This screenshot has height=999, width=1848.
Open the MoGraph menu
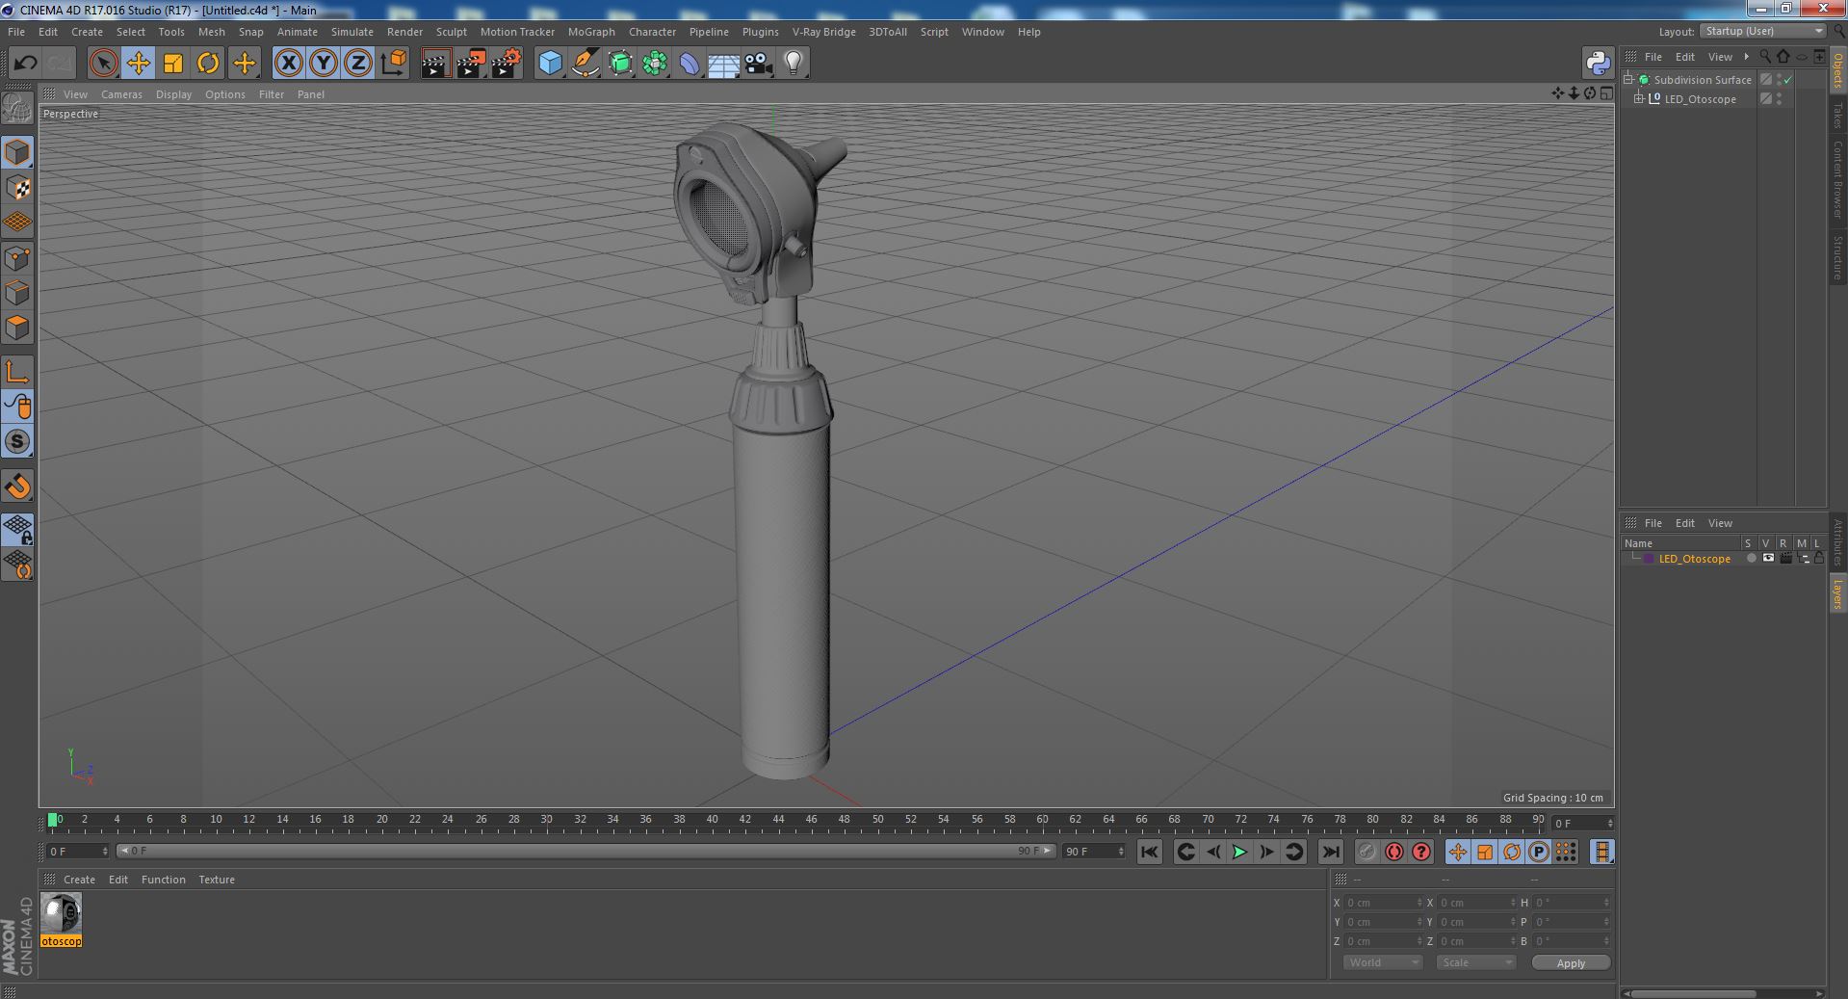pos(591,32)
